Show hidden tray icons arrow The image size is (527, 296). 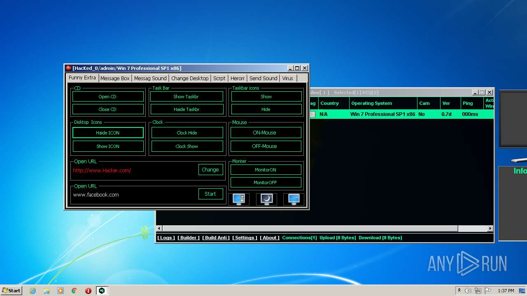pos(459,291)
